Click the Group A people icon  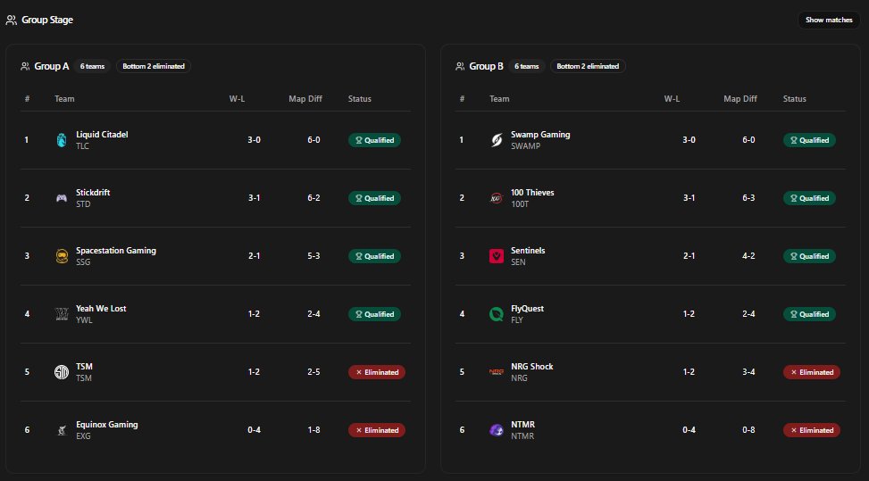pos(25,66)
